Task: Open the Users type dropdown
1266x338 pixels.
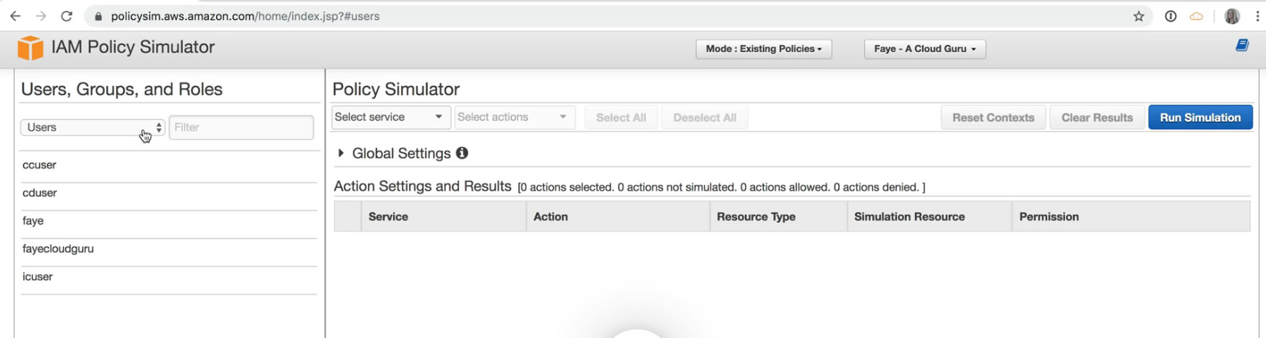Action: pyautogui.click(x=92, y=127)
